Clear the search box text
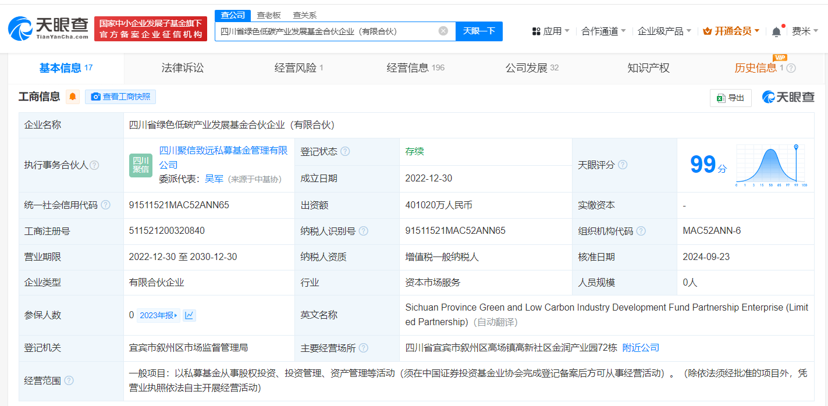This screenshot has width=828, height=406. tap(443, 31)
